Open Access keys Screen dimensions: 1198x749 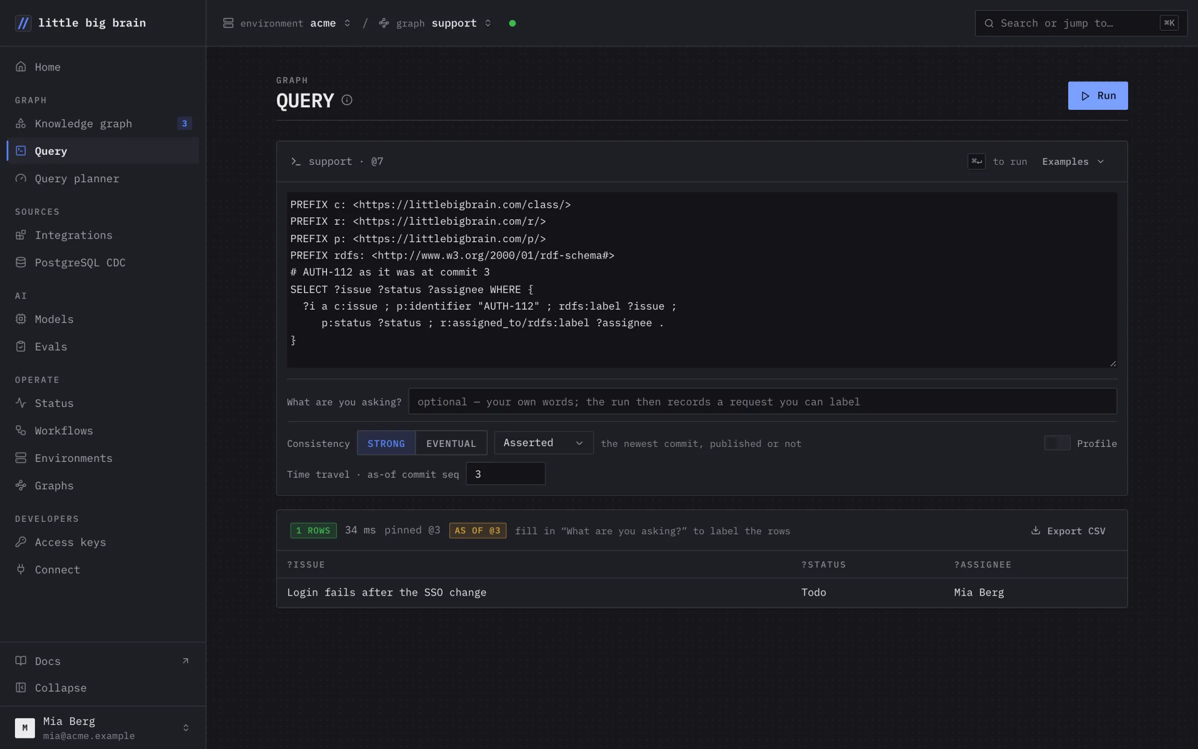pos(103,542)
